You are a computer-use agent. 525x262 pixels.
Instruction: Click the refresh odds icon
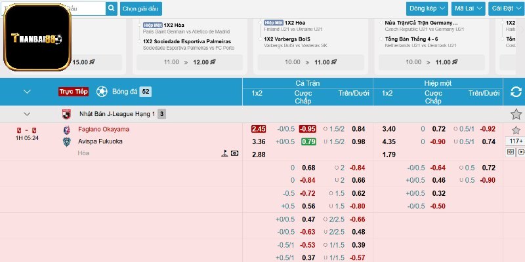(x=516, y=92)
